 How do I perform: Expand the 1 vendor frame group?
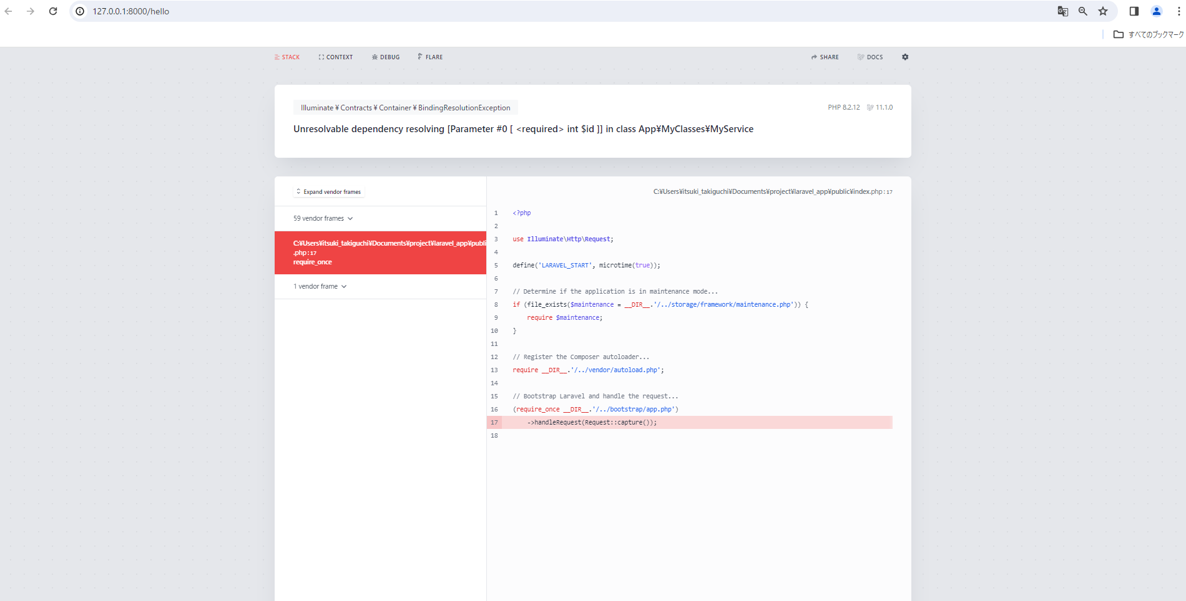click(320, 286)
